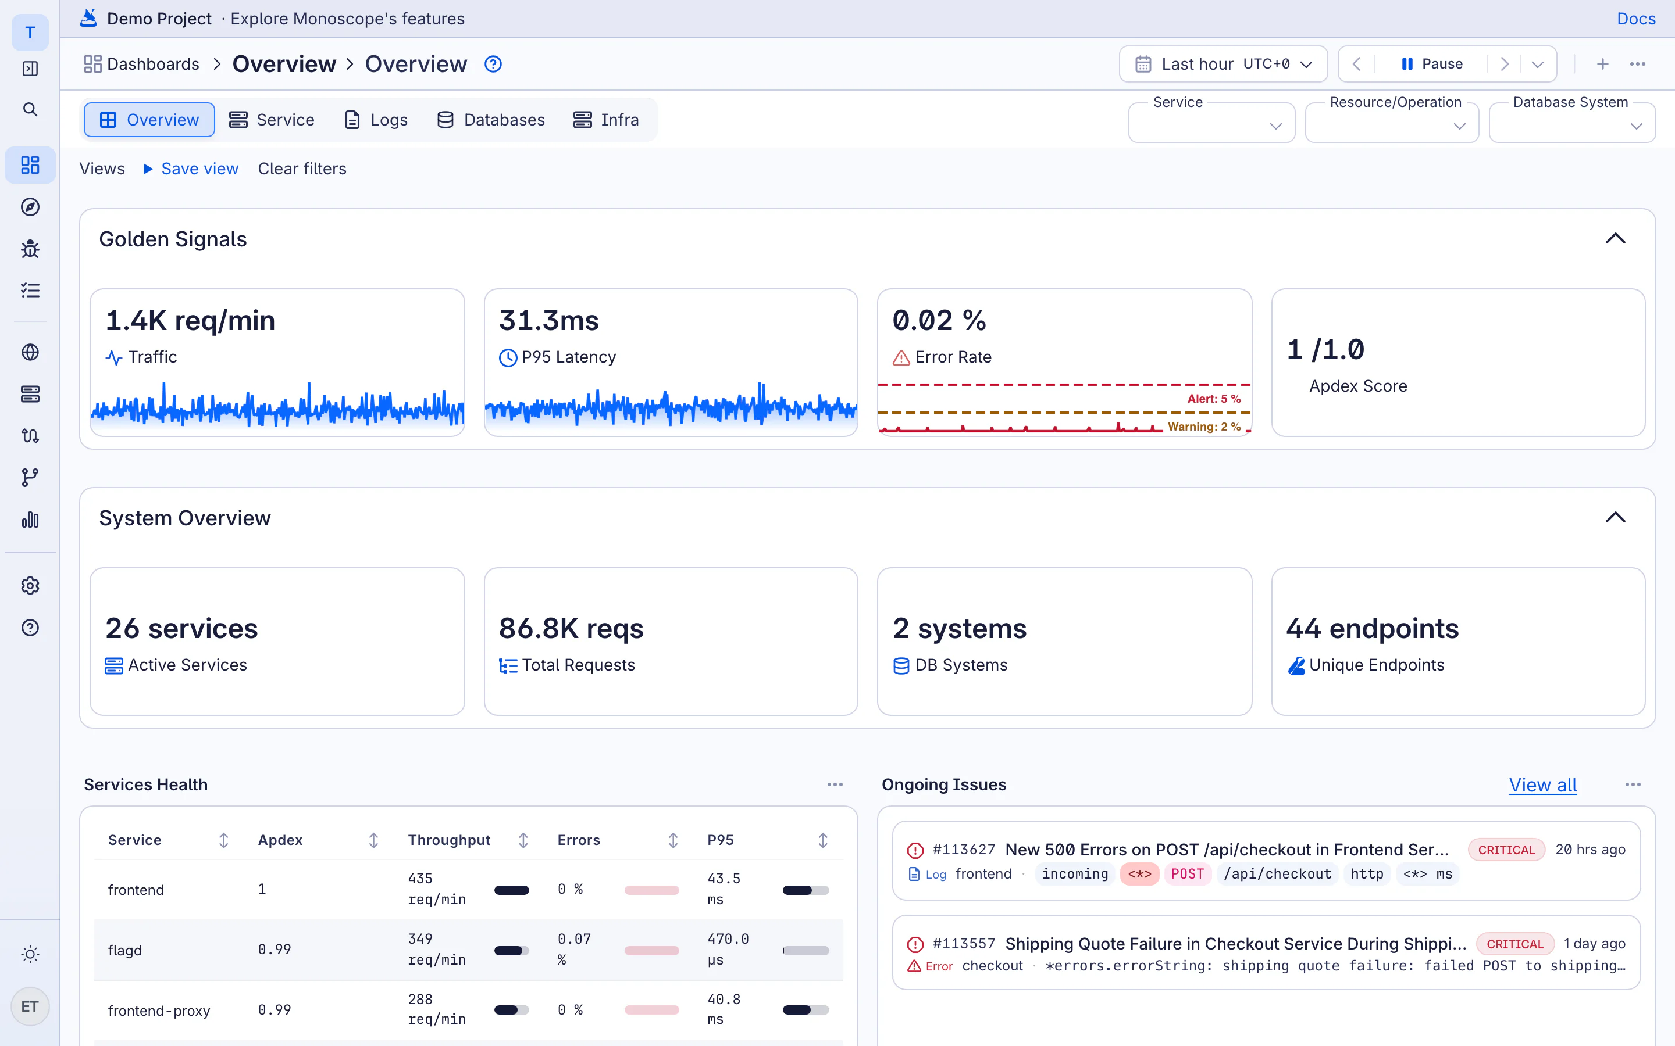This screenshot has height=1046, width=1675.
Task: Collapse the System Overview section
Action: (x=1616, y=518)
